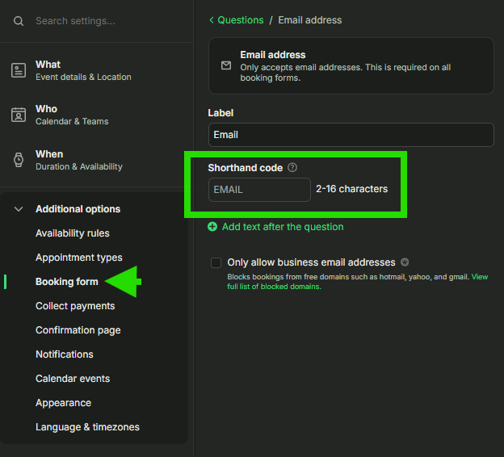Screen dimensions: 504x457
Task: Go to Confirmation page settings
Action: click(78, 330)
